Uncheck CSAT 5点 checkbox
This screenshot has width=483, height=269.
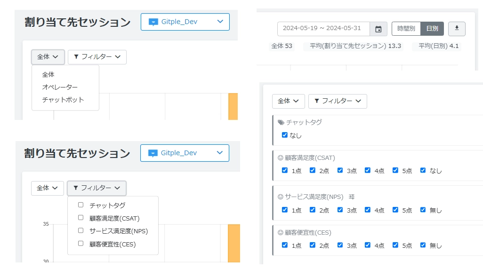point(395,171)
